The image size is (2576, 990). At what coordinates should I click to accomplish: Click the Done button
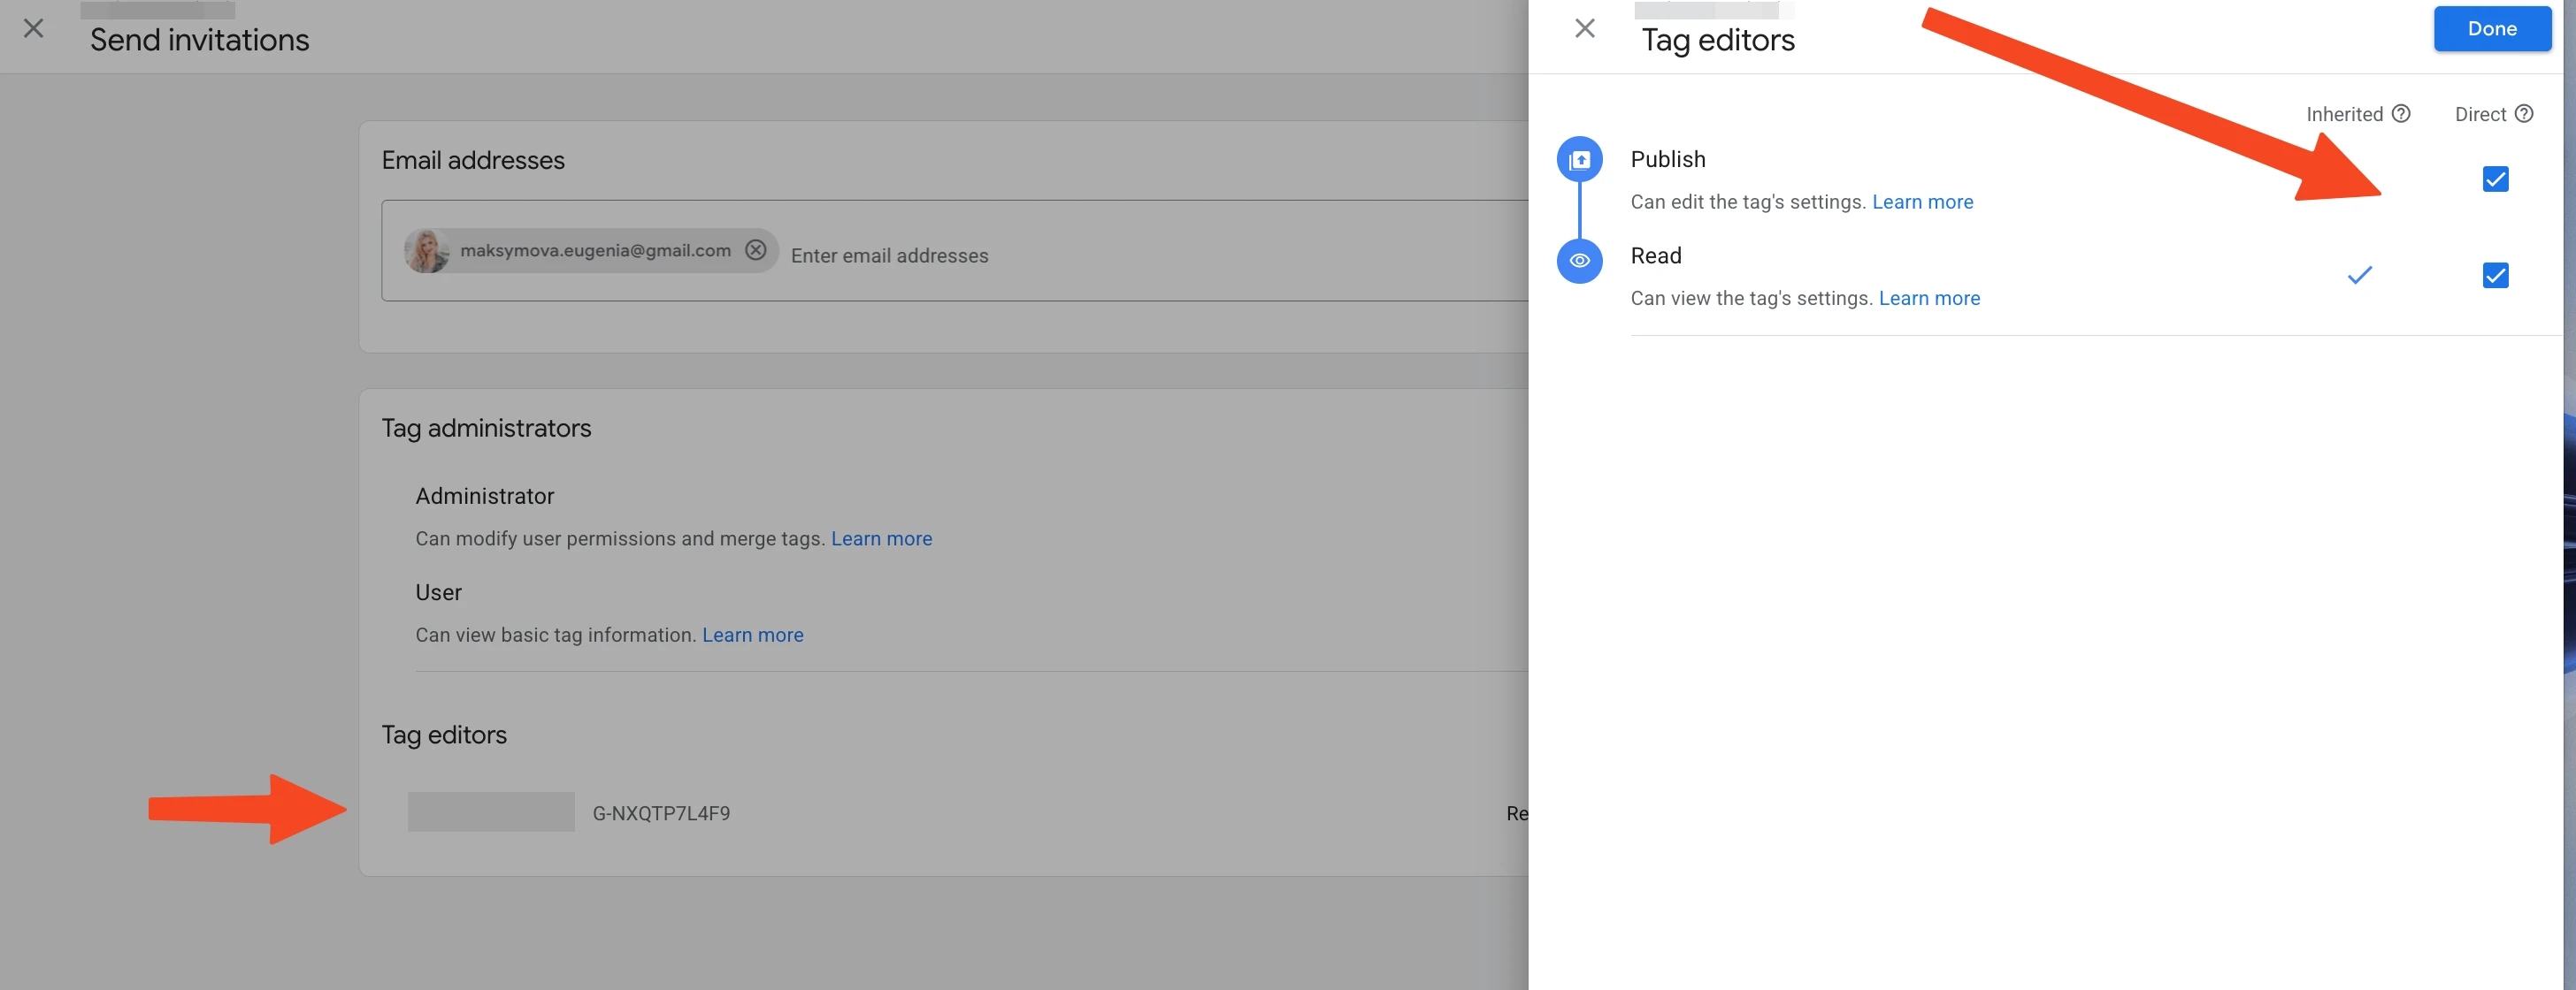(x=2492, y=29)
